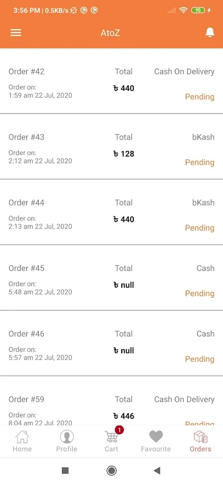Tap the Android home circle button

(111, 471)
